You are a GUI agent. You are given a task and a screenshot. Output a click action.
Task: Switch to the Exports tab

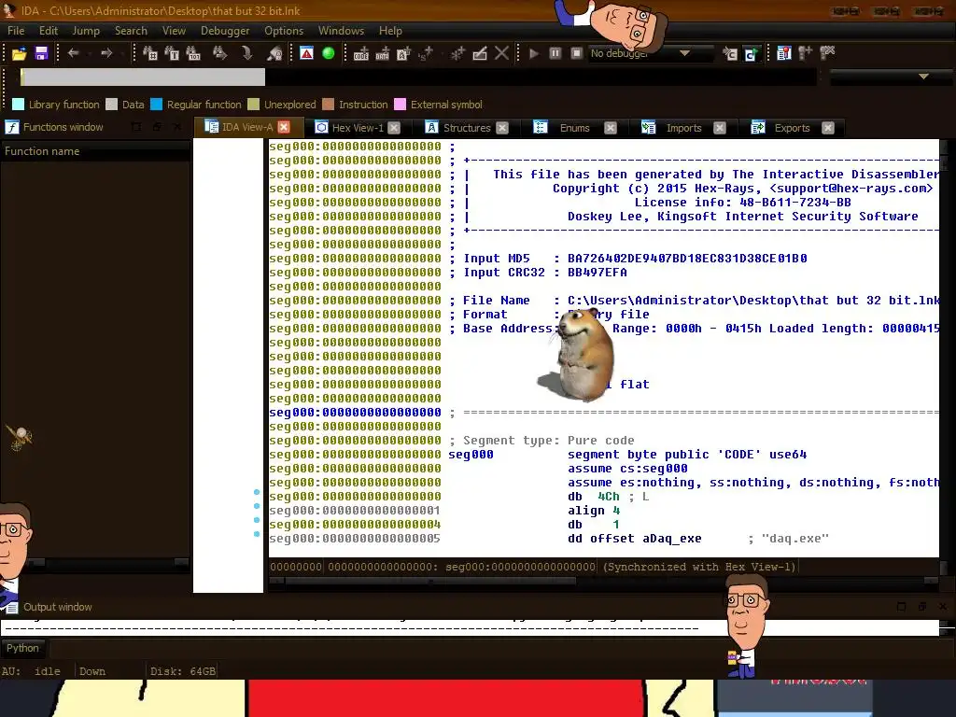coord(792,127)
